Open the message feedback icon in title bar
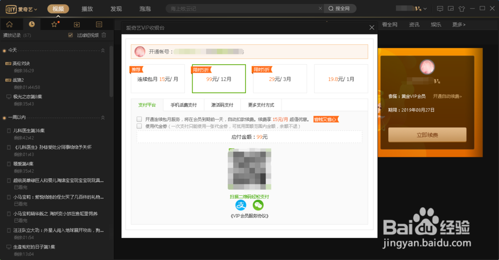This screenshot has width=499, height=260. point(440,8)
